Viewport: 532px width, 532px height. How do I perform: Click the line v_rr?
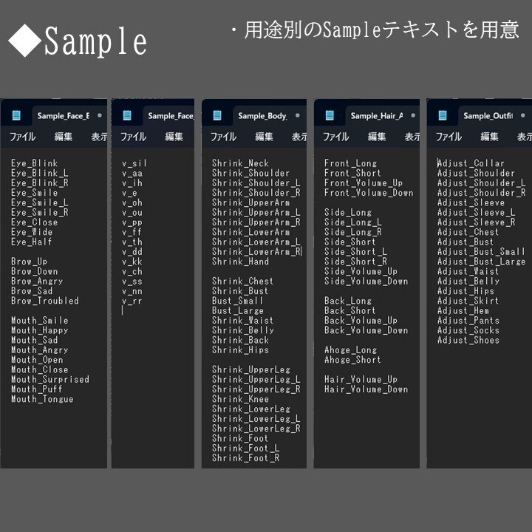pyautogui.click(x=132, y=301)
